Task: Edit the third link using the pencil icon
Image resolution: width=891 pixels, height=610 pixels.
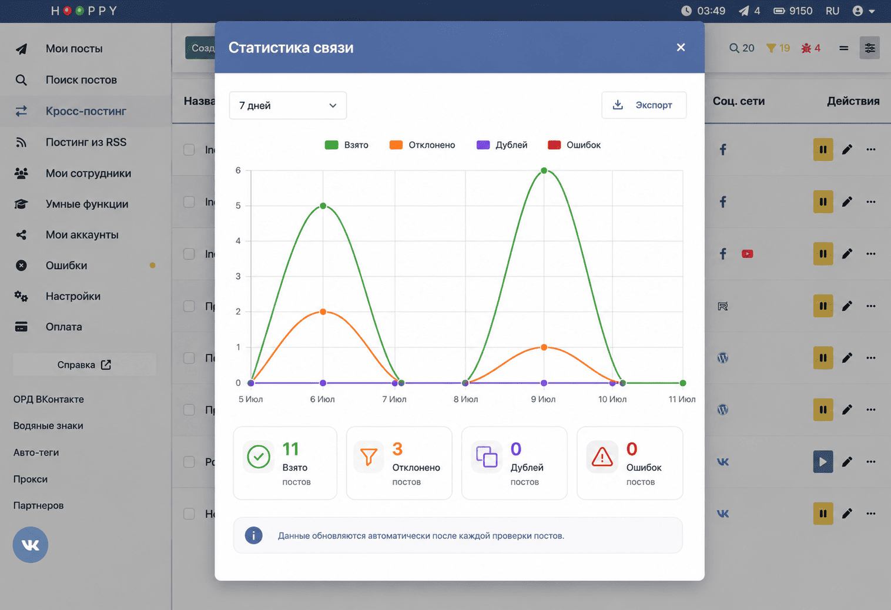Action: 847,254
